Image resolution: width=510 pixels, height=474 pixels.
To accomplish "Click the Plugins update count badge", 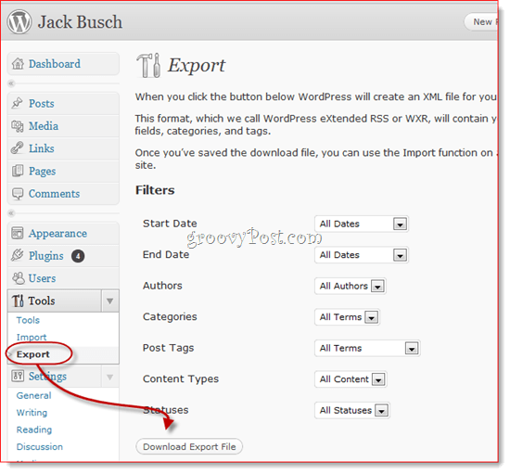I will 78,256.
